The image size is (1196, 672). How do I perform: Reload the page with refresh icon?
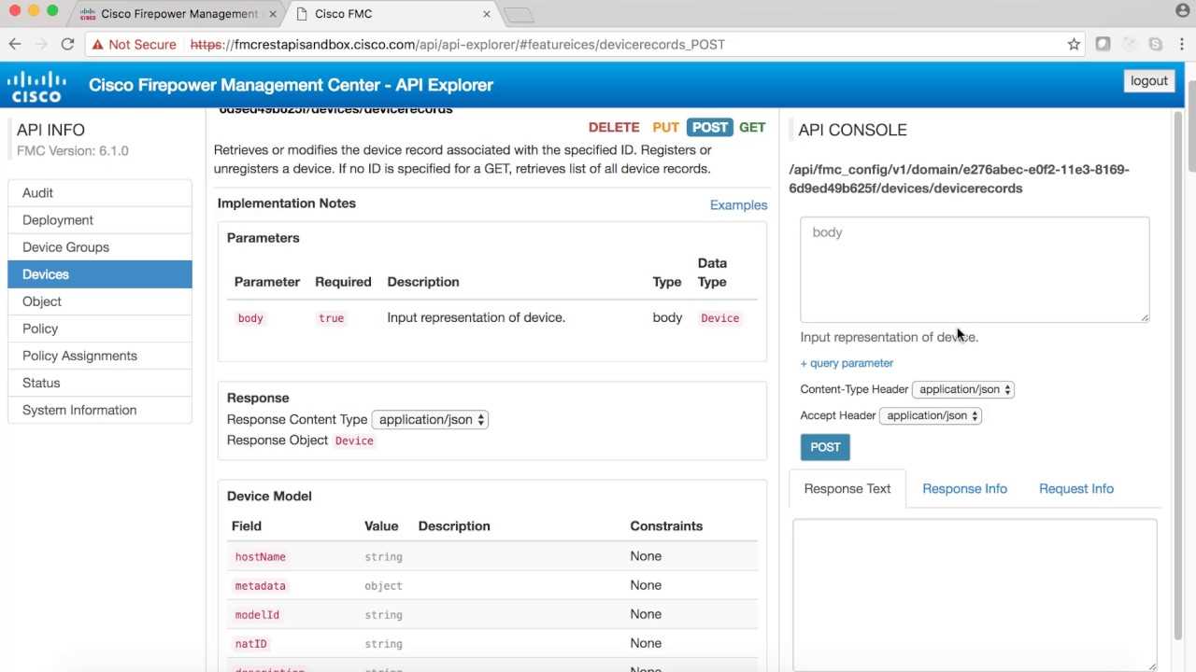click(x=67, y=44)
